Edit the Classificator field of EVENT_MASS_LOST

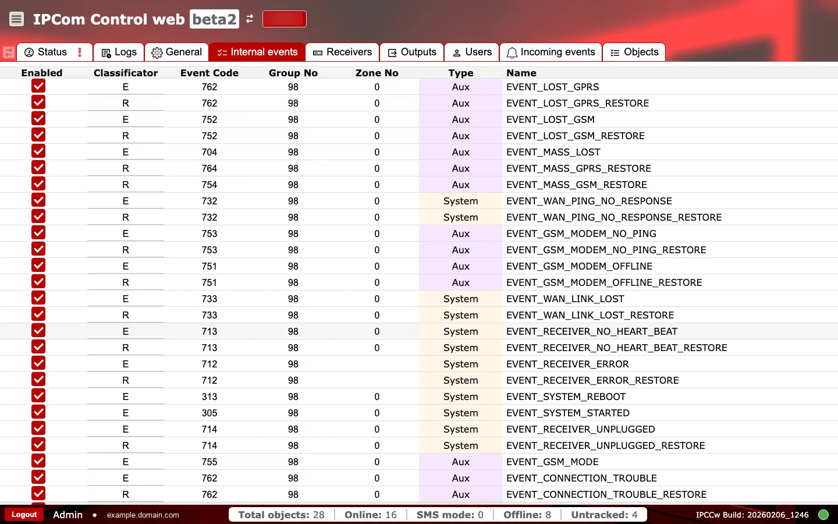click(125, 152)
